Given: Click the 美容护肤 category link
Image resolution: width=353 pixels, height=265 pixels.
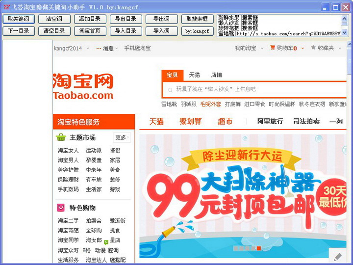Looking at the screenshot, I should coord(68,170).
